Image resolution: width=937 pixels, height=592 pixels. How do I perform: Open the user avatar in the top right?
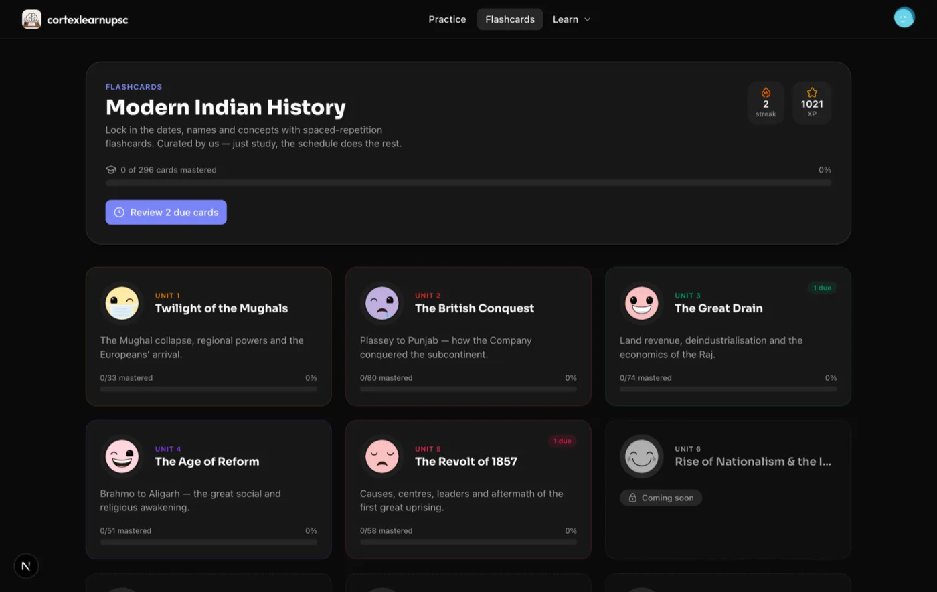click(904, 18)
